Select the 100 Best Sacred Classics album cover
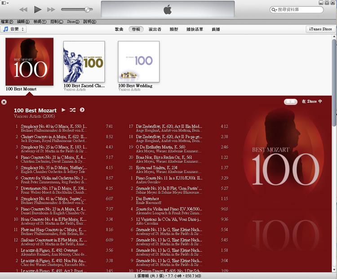337x279 pixels. coord(84,62)
